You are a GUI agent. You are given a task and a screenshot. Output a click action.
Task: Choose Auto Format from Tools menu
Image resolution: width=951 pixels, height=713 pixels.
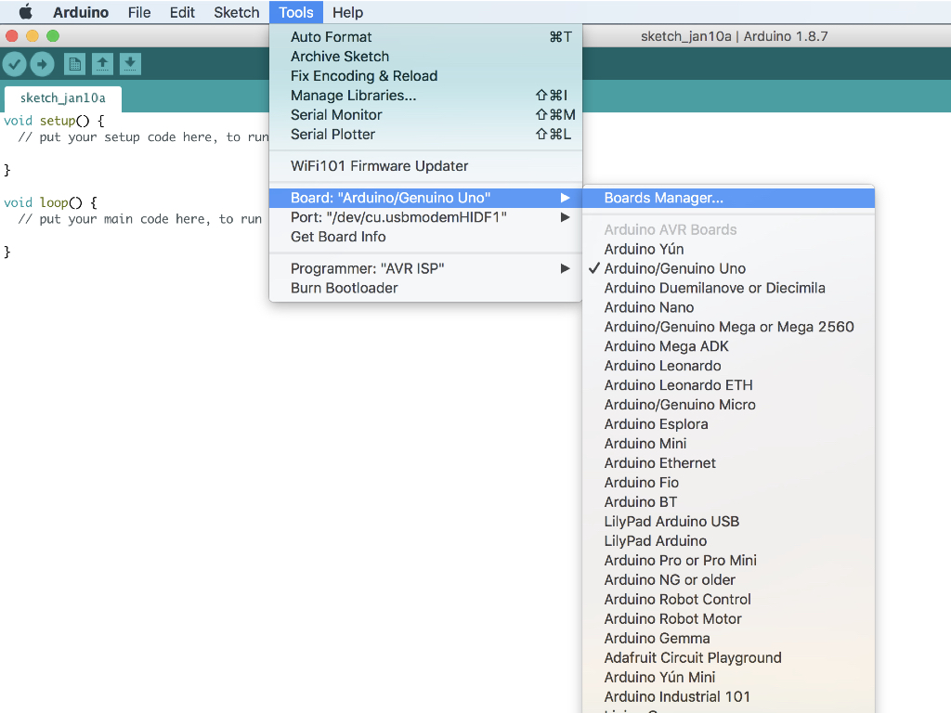425,37
